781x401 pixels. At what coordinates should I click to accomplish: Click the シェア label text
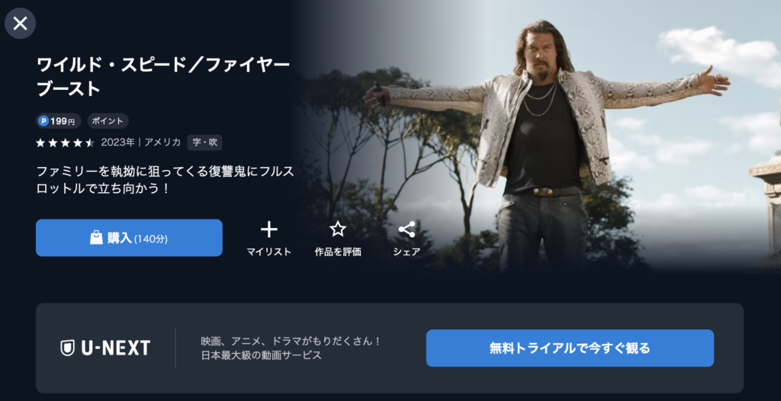[407, 252]
